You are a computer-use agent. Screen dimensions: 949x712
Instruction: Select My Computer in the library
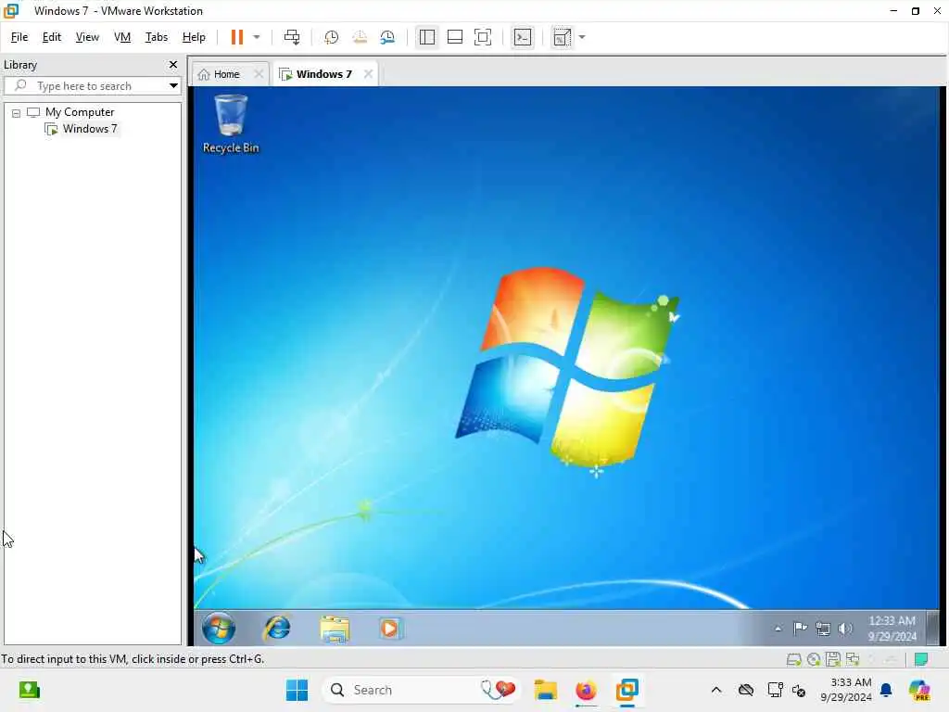(80, 112)
